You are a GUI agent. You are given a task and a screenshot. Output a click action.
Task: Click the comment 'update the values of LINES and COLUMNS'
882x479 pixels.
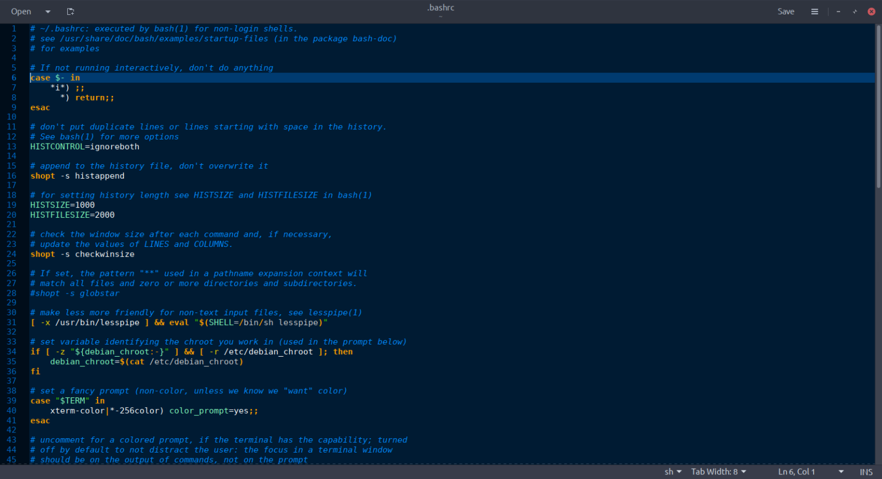pyautogui.click(x=131, y=244)
